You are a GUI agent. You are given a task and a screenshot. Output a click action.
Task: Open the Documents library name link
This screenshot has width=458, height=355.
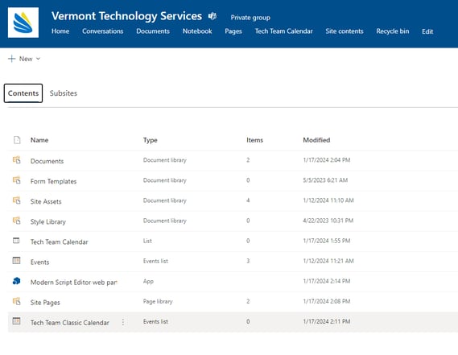pos(47,161)
